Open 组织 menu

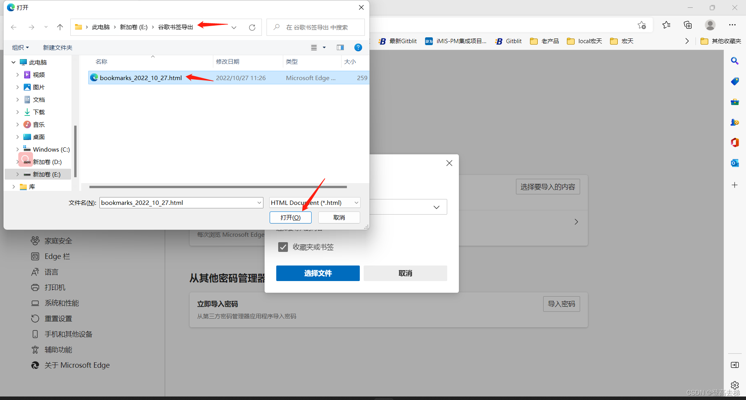20,47
